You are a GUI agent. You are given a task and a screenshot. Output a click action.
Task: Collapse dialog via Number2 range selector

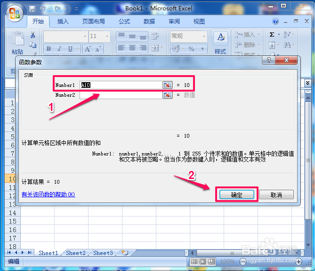(167, 95)
